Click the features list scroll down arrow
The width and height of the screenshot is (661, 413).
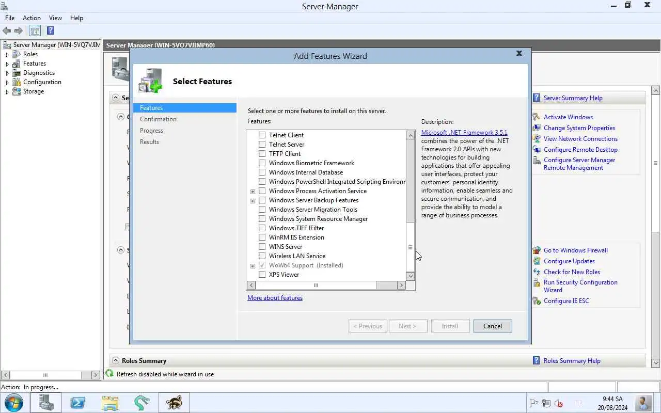coord(411,276)
